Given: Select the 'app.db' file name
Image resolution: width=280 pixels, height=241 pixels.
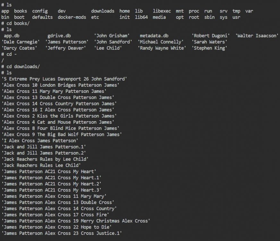Looking at the screenshot, I should click(12, 36).
